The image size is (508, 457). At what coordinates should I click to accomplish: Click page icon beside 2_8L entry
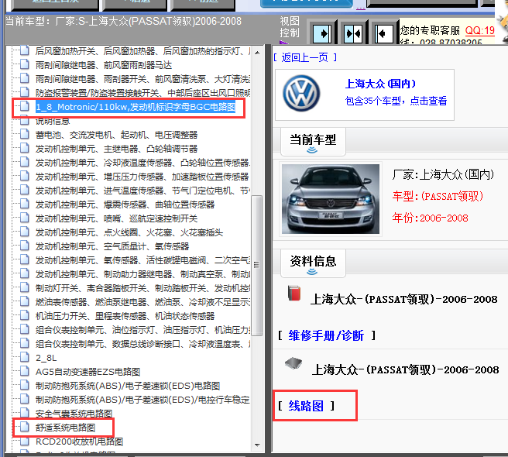24,357
